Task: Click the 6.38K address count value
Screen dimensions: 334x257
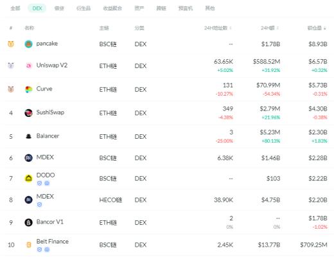Action: click(x=225, y=158)
